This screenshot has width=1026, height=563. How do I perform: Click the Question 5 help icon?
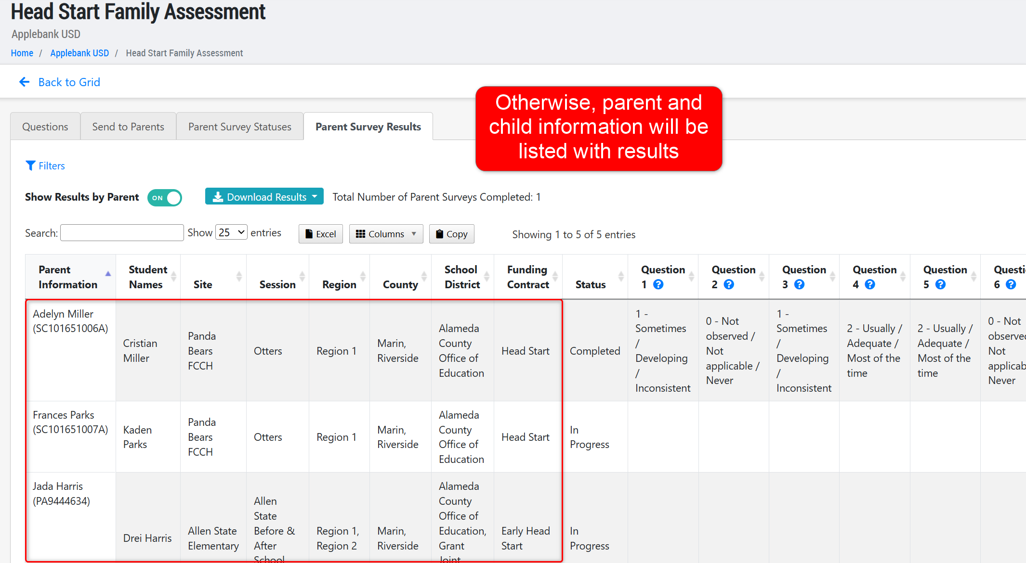click(x=940, y=284)
